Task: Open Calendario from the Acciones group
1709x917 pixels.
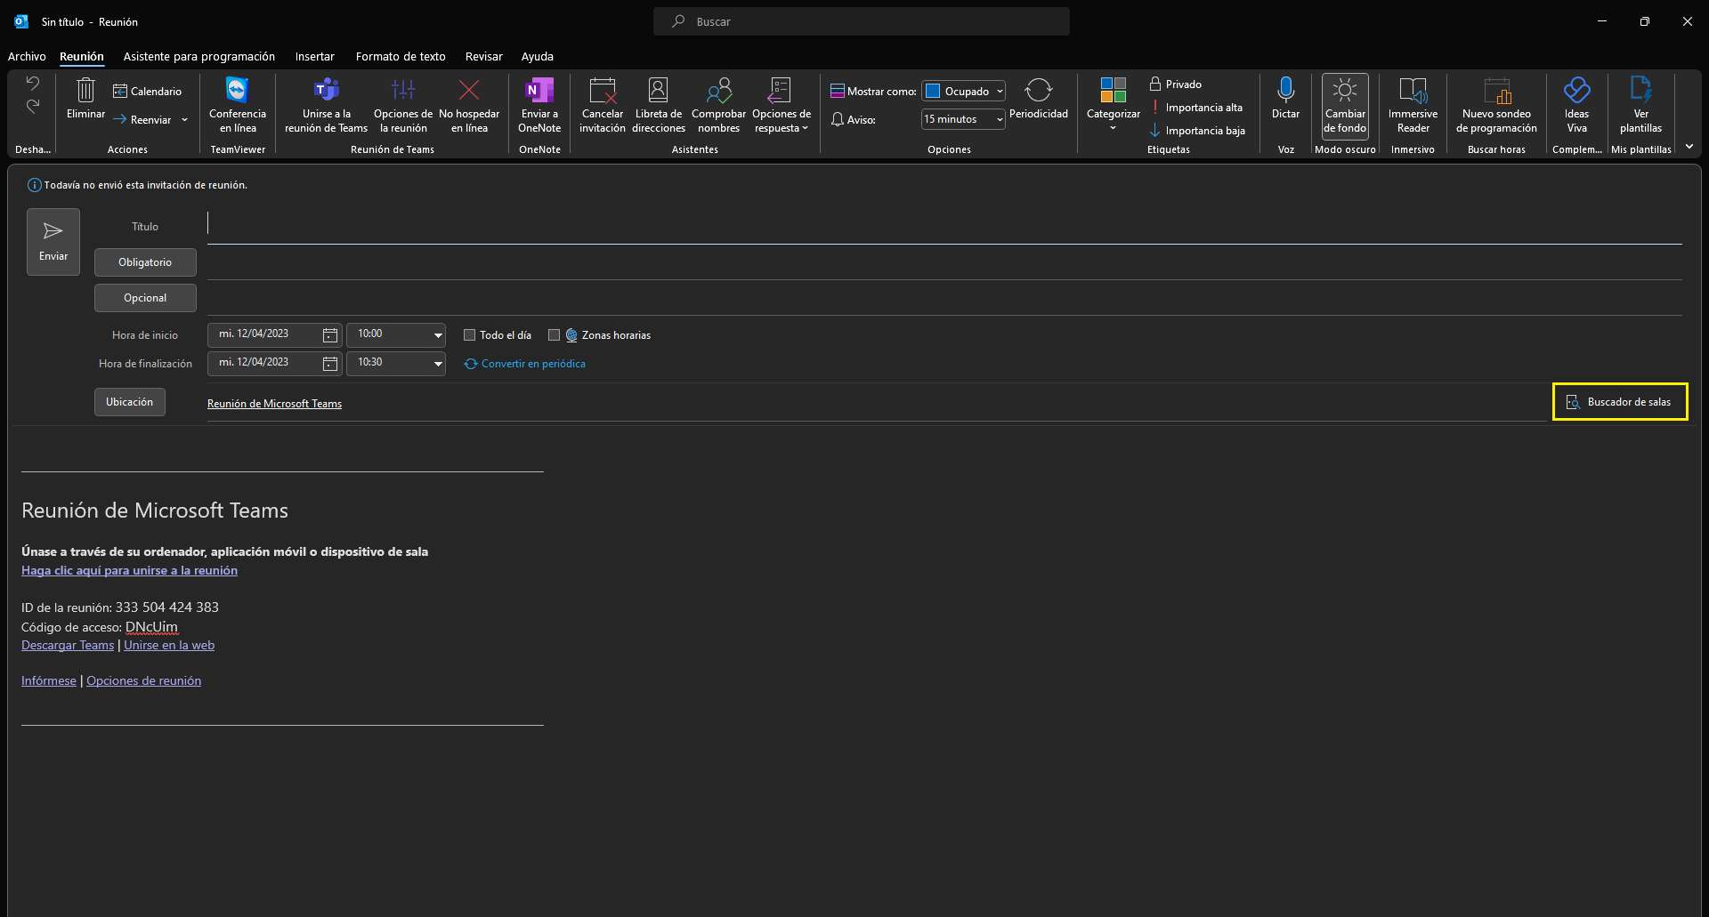Action: (148, 91)
